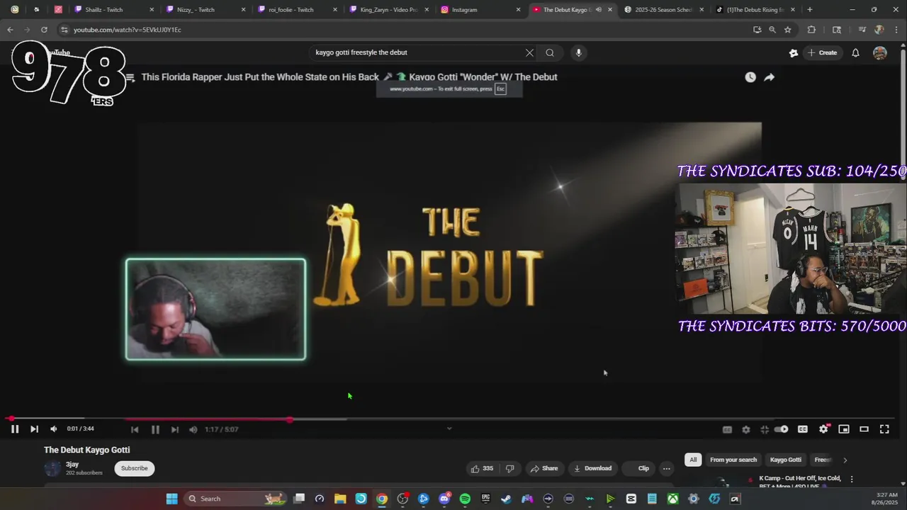Open the 3jay channel name link
The width and height of the screenshot is (907, 510).
[72, 464]
